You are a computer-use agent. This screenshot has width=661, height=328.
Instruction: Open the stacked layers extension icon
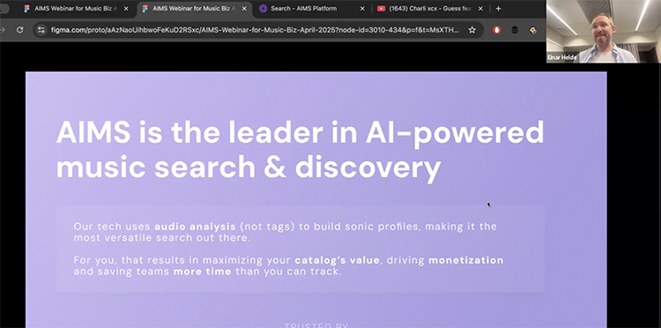[x=515, y=30]
